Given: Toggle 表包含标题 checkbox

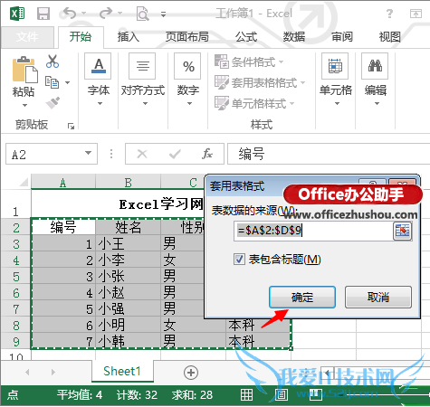Looking at the screenshot, I should pyautogui.click(x=239, y=259).
